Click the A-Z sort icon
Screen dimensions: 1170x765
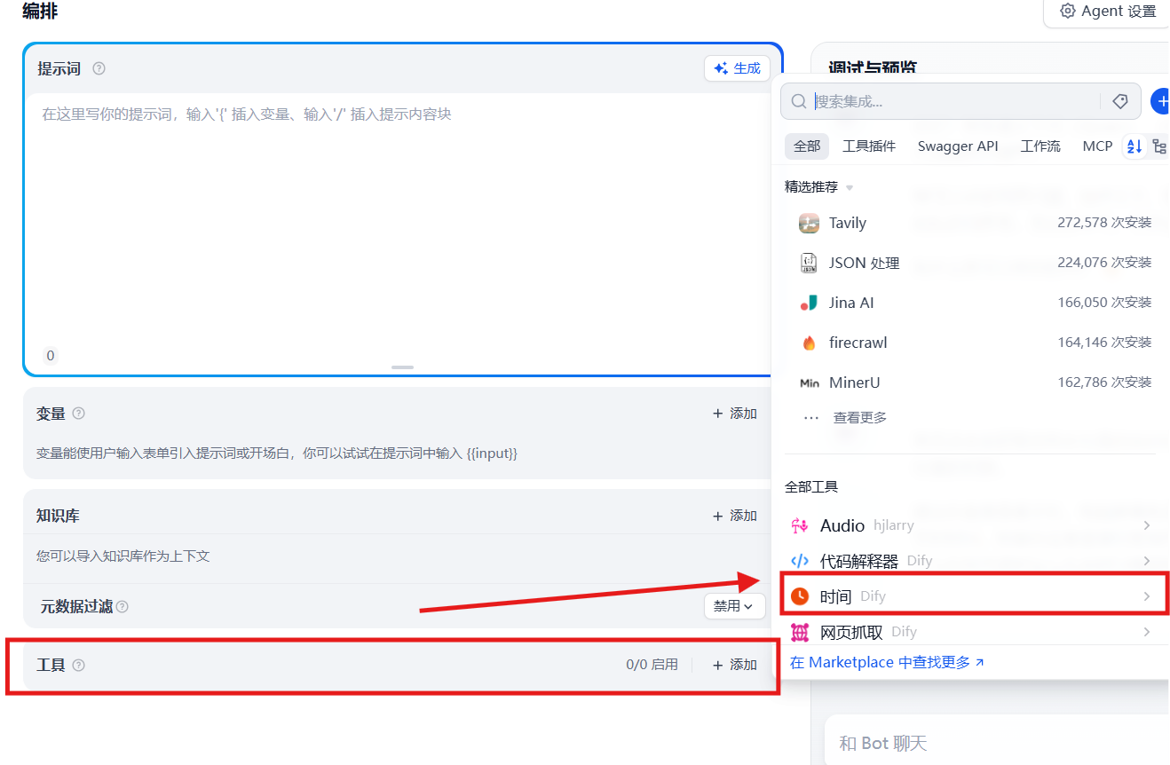point(1134,146)
